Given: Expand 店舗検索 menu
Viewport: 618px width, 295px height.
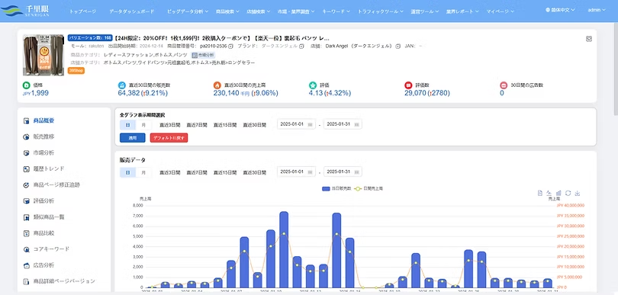Looking at the screenshot, I should [258, 11].
